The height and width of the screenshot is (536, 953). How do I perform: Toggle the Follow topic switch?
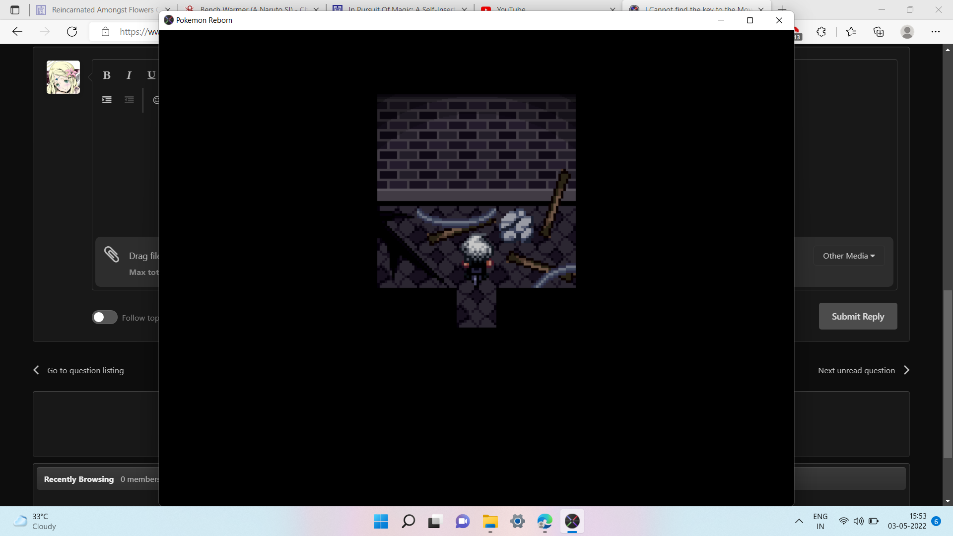(x=104, y=318)
